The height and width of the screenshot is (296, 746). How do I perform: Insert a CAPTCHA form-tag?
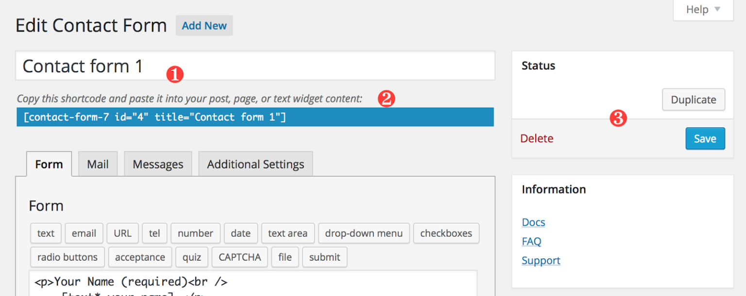(x=239, y=257)
